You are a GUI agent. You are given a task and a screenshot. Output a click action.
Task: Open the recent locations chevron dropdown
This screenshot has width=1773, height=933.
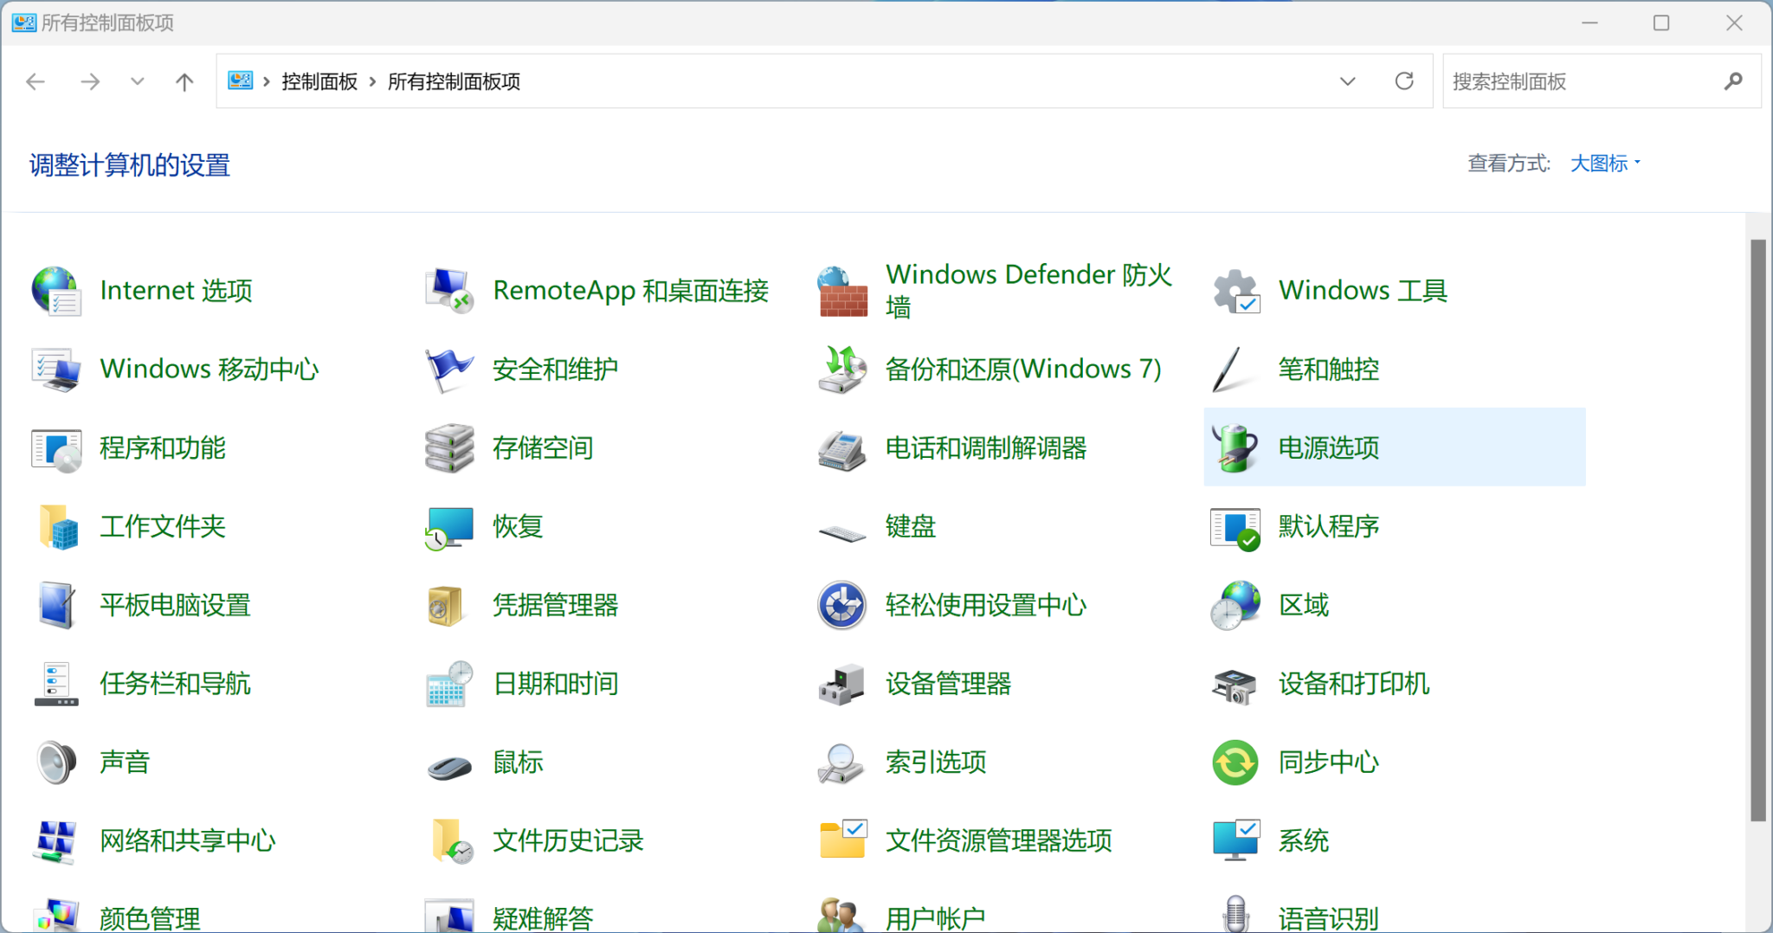tap(137, 81)
